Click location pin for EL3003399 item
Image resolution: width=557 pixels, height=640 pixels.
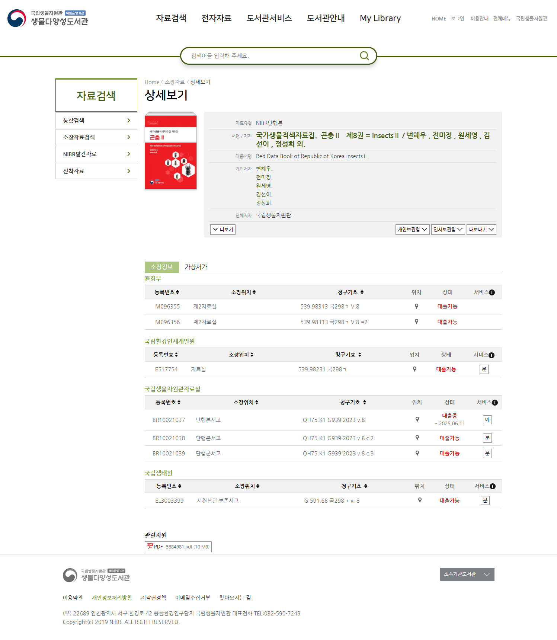pos(420,500)
